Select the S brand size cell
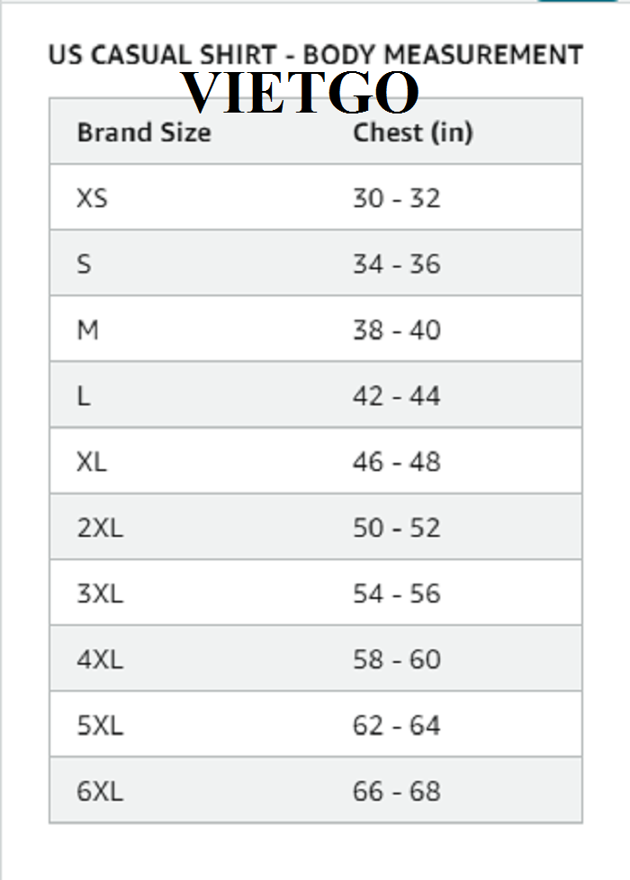This screenshot has width=630, height=880. 85,264
